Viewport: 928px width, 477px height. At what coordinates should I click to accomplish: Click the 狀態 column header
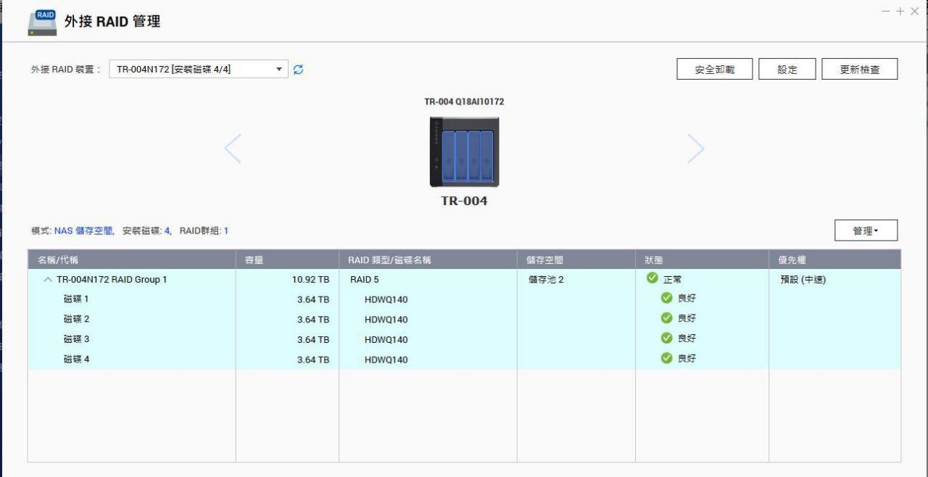702,260
